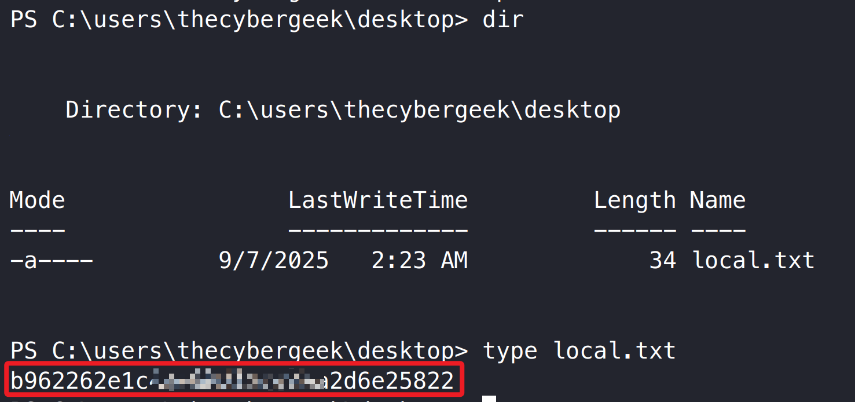Click the pixelated middle of the hash
The width and height of the screenshot is (855, 402).
(x=232, y=381)
